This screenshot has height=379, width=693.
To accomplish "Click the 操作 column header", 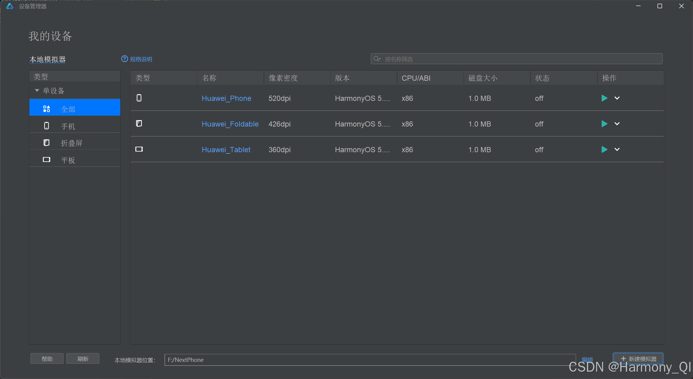I will click(x=631, y=78).
